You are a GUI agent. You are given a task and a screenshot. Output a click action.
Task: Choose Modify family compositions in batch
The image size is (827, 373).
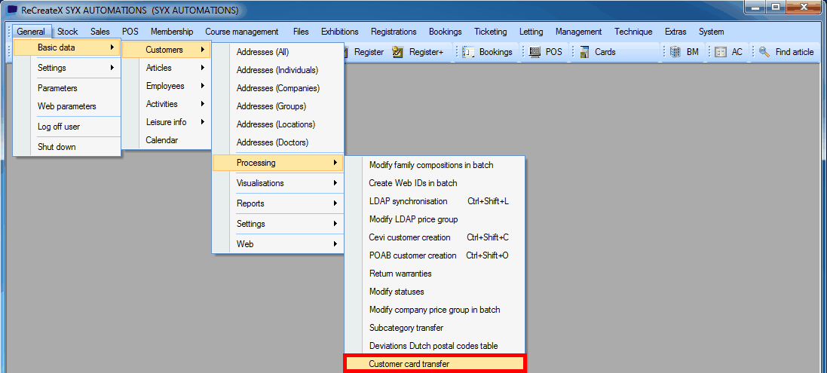[430, 165]
